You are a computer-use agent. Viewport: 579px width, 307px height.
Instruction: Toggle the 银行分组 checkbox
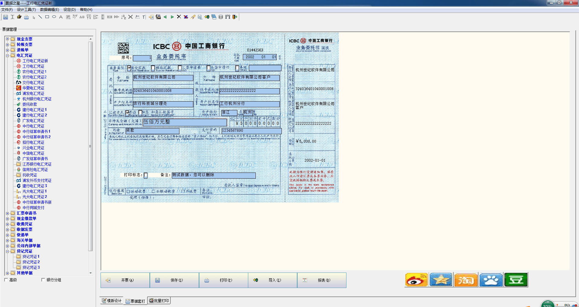(43, 280)
